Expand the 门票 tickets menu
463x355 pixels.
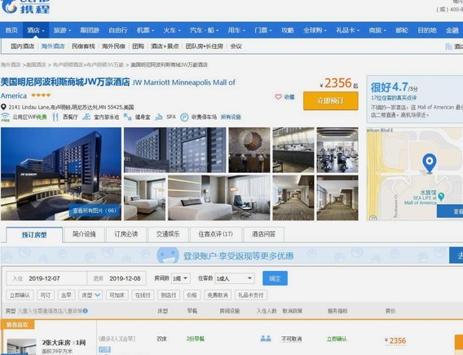pyautogui.click(x=262, y=30)
